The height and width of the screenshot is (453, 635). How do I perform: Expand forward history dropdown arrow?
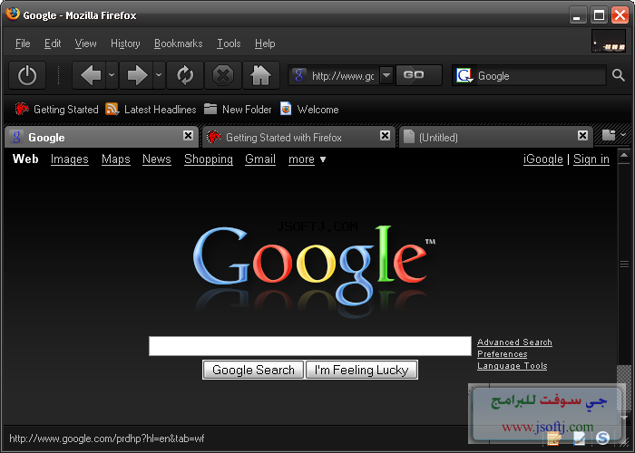(x=159, y=75)
